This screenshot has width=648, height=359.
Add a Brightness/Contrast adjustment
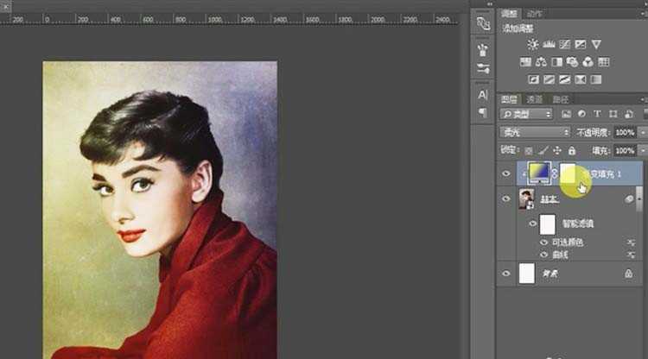point(532,44)
